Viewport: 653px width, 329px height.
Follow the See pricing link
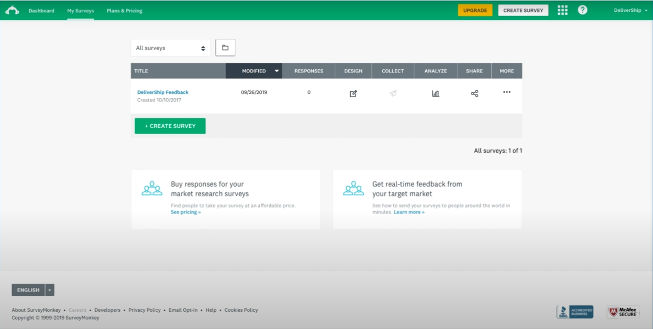tap(185, 212)
